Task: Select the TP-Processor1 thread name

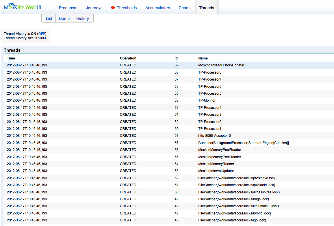Action: click(210, 129)
